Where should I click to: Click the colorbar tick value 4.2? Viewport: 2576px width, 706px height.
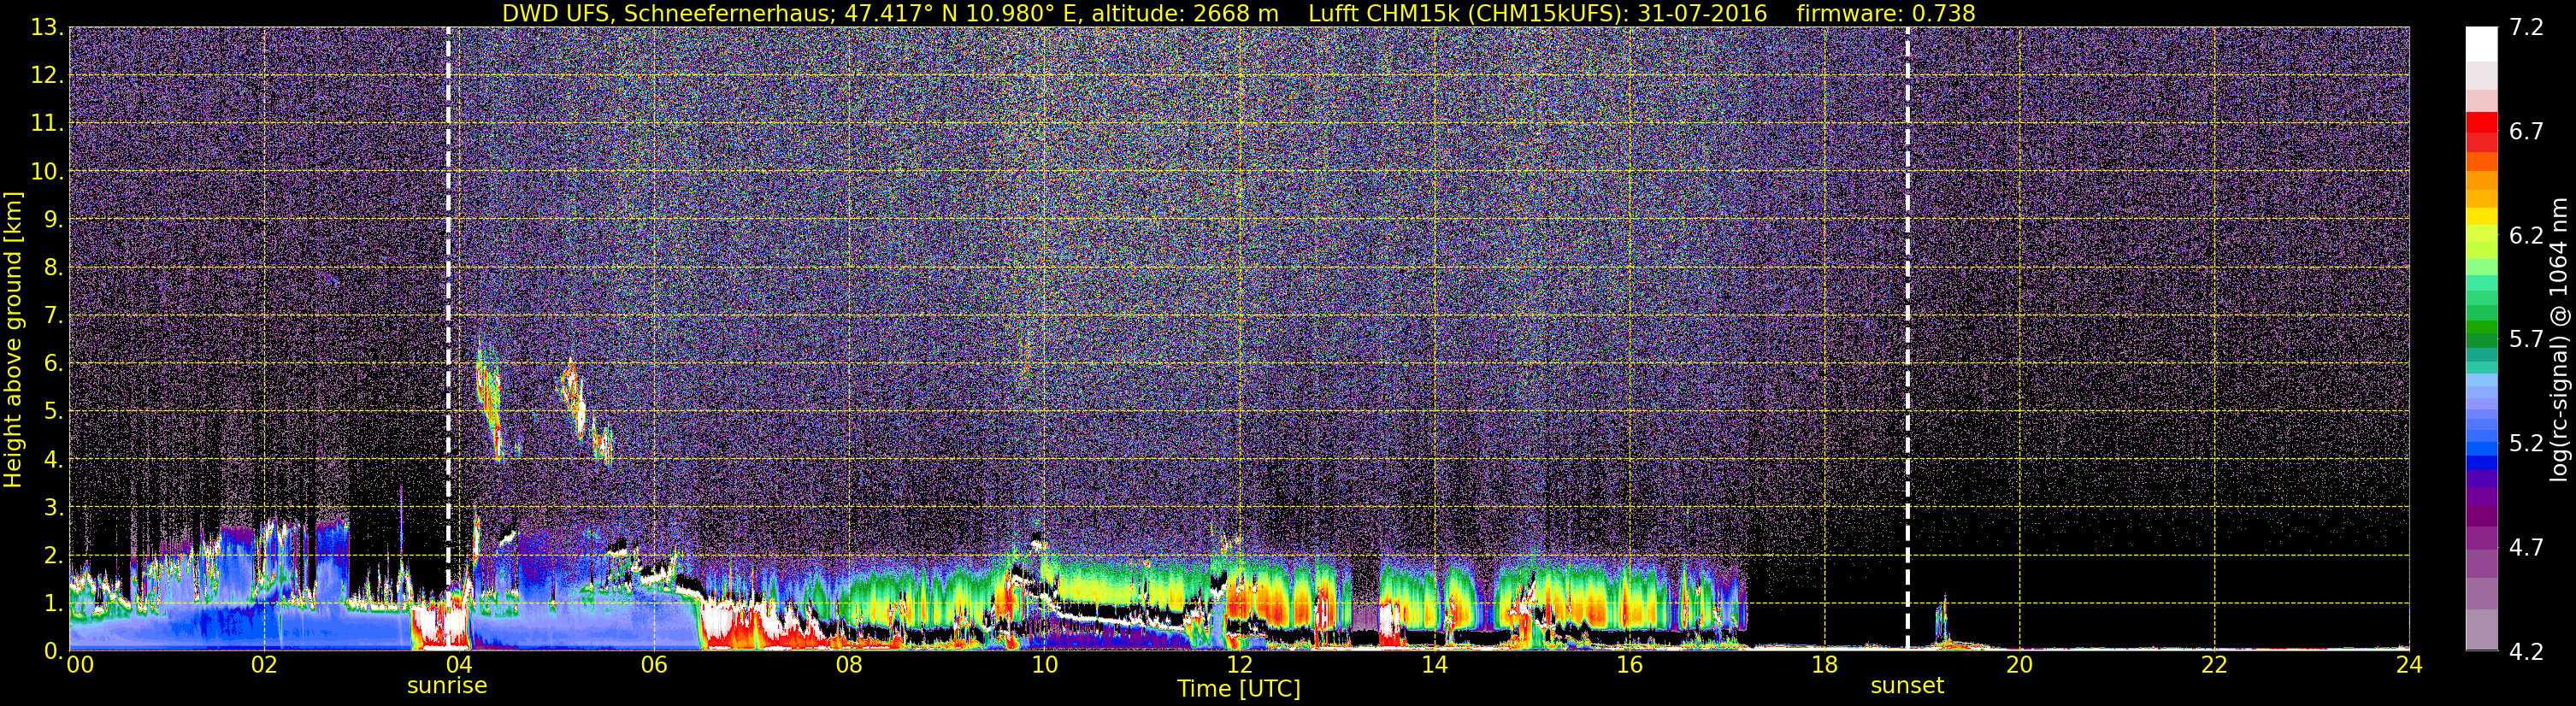2526,652
